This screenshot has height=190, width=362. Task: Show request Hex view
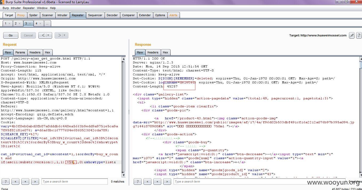coord(47,52)
